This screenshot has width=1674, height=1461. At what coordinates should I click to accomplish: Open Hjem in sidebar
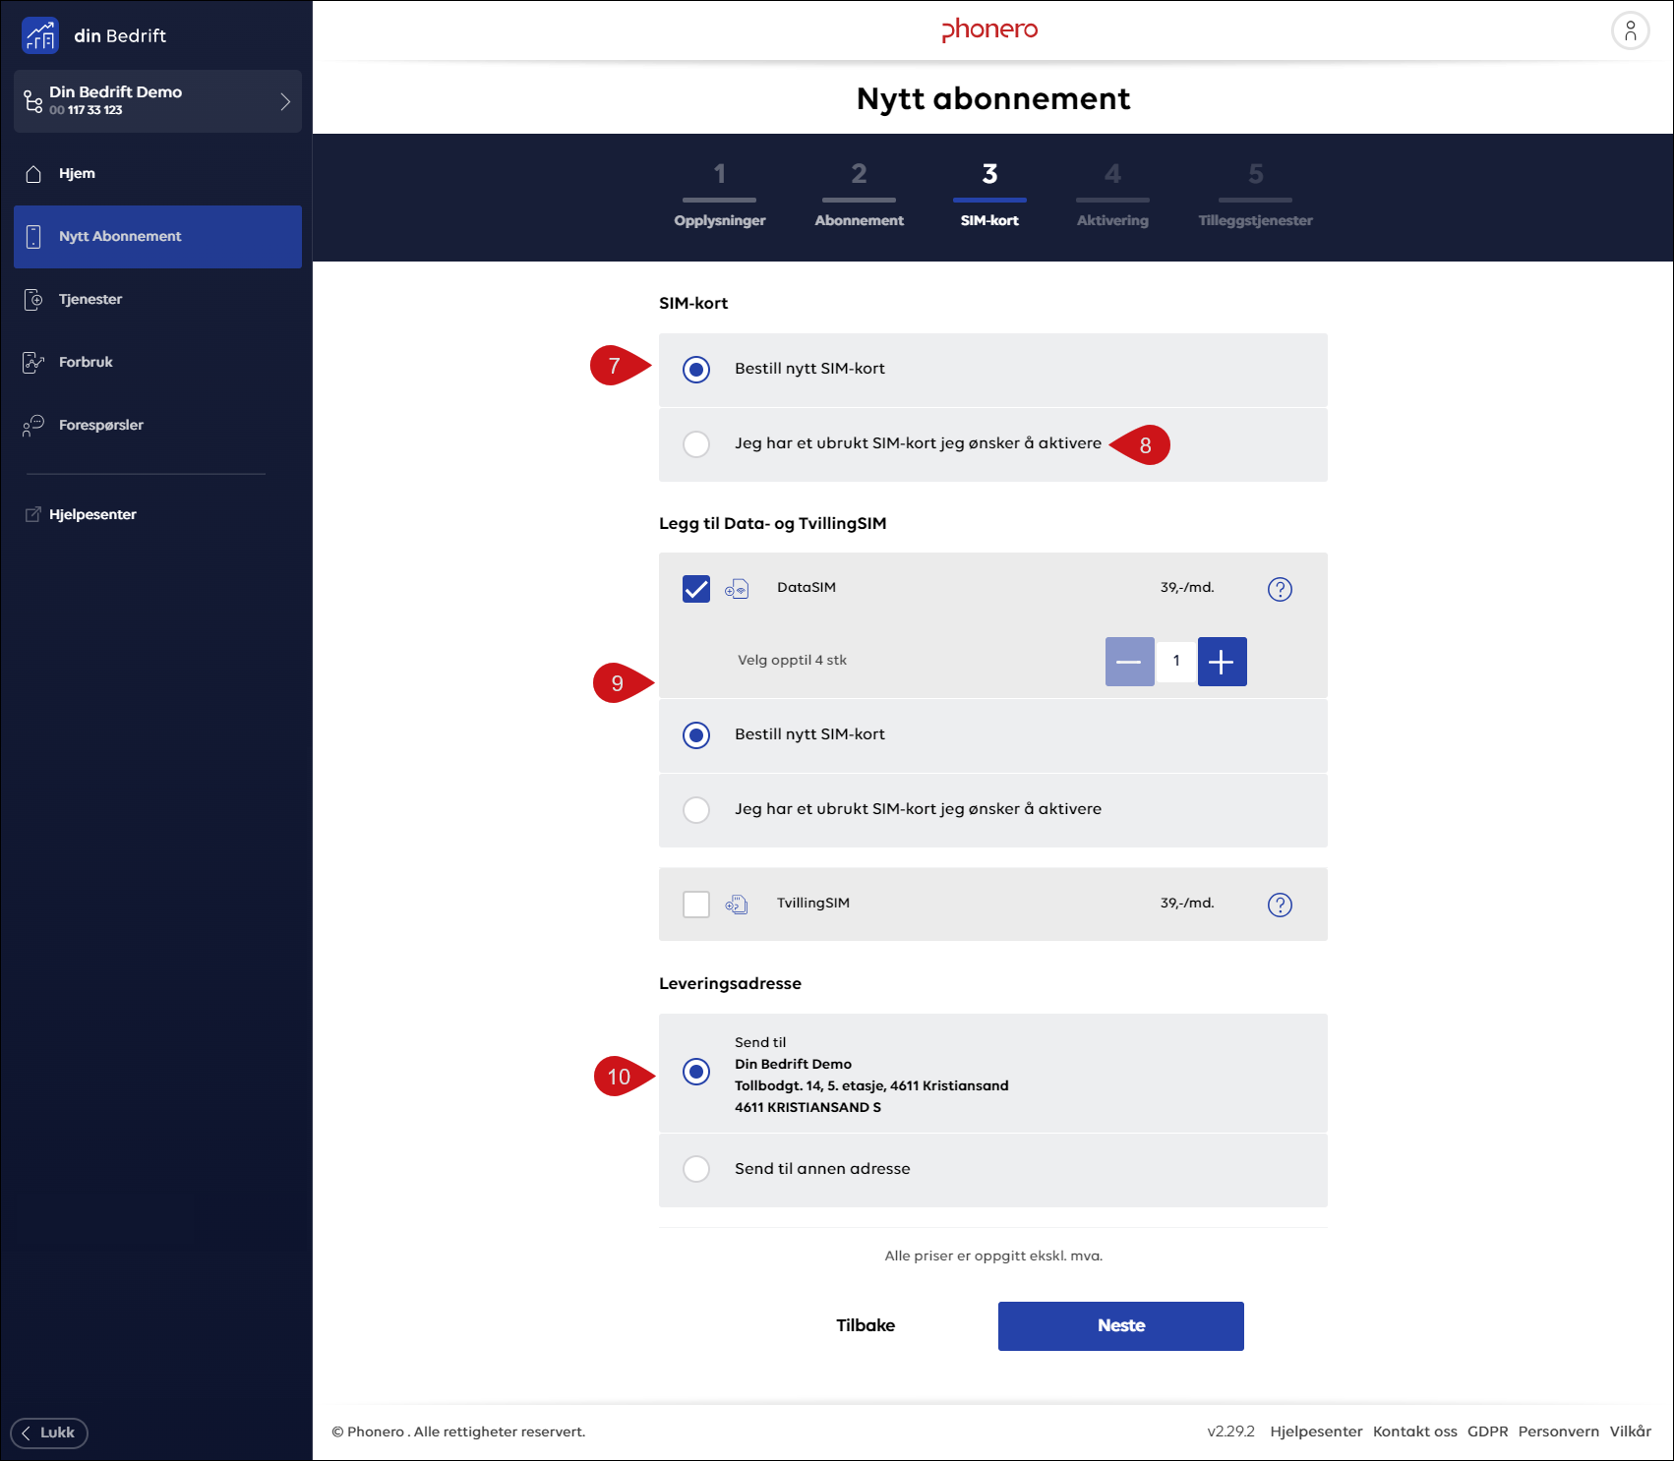tap(157, 174)
